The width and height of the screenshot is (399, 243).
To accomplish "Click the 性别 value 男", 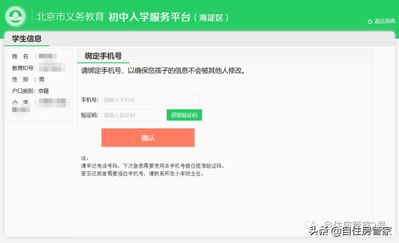I will click(41, 79).
